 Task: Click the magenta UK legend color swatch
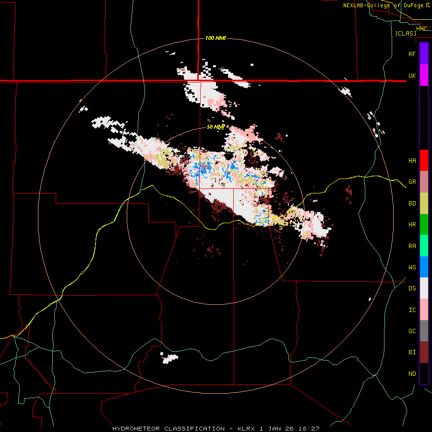coord(424,75)
